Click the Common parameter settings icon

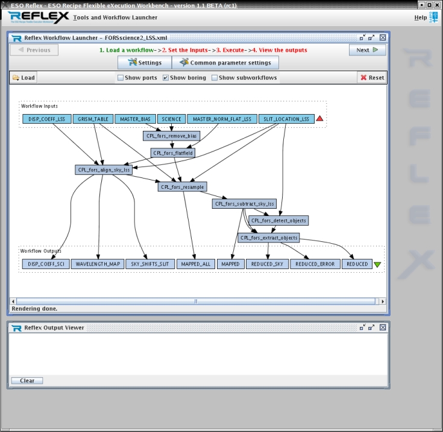tap(184, 62)
